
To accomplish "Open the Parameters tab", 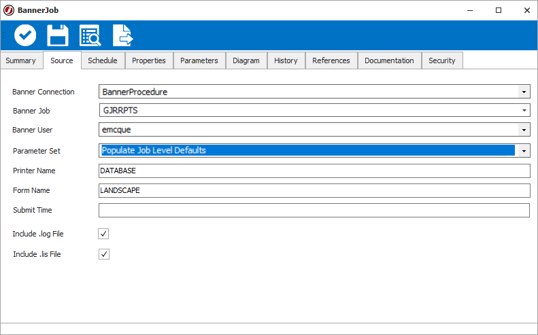I will coord(199,60).
